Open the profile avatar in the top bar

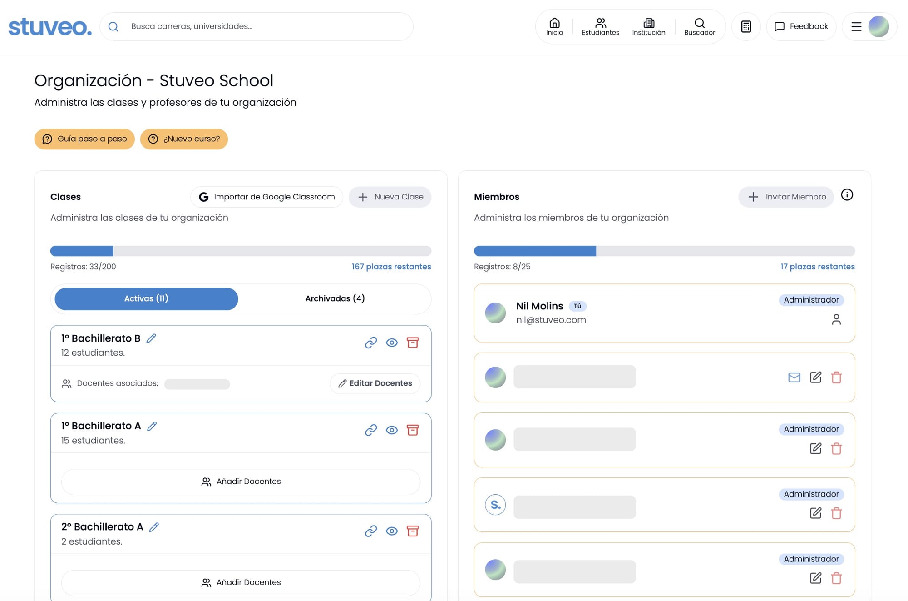click(x=878, y=27)
